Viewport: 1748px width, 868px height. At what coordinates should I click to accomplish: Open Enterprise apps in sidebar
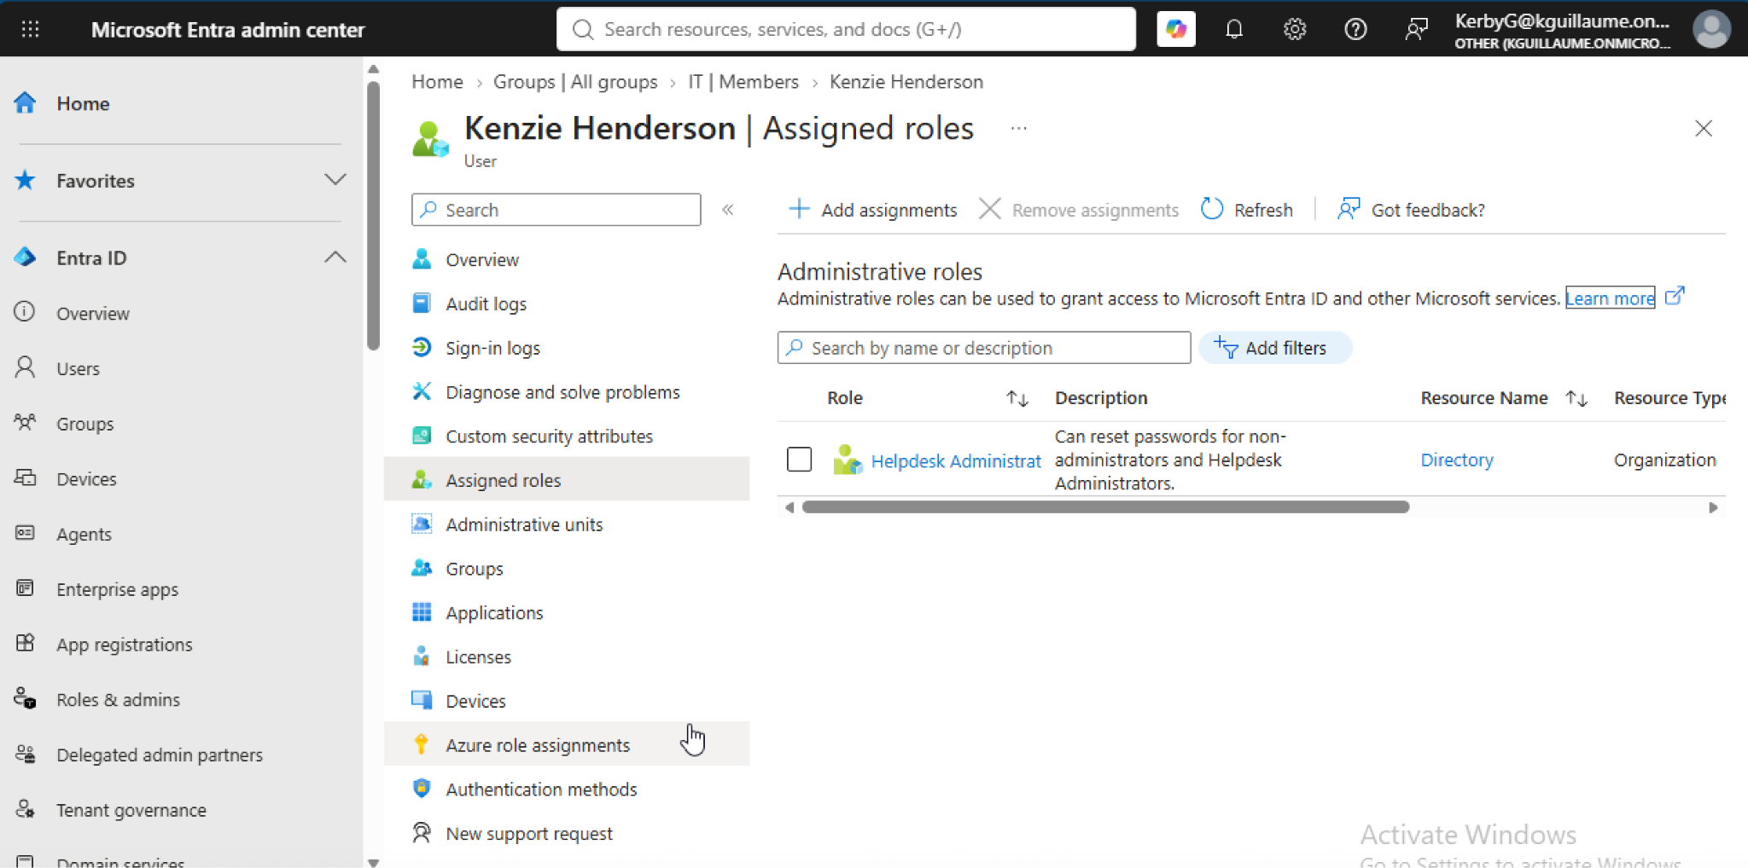(x=117, y=589)
